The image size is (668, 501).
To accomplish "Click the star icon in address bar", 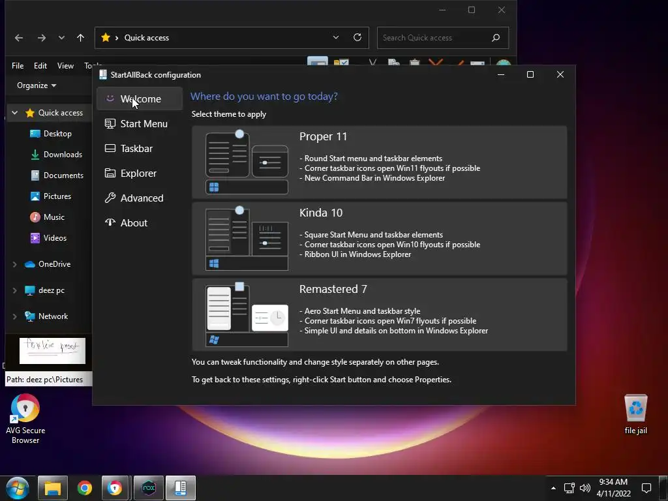I will click(106, 37).
